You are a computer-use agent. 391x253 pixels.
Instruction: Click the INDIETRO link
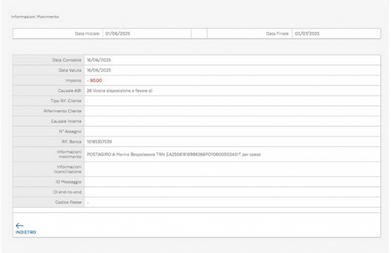pyautogui.click(x=25, y=232)
